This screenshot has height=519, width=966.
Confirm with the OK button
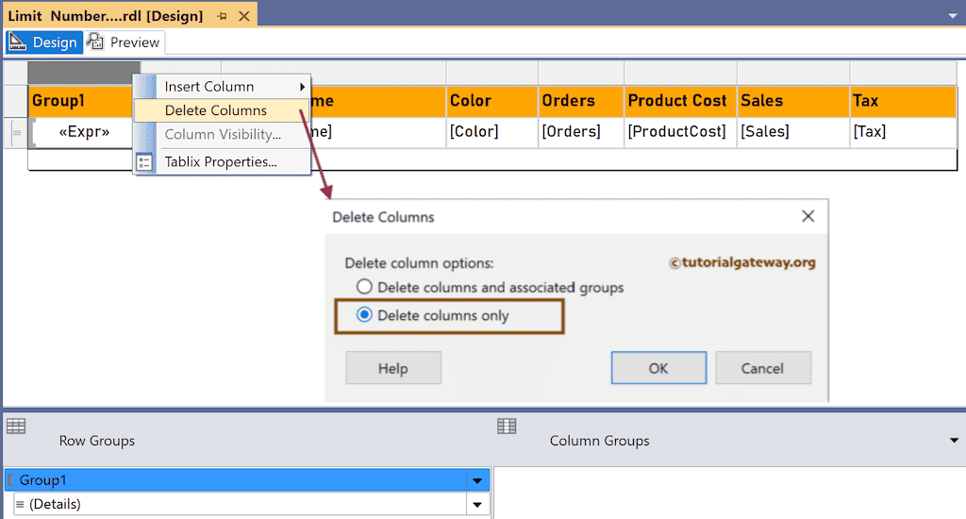658,368
